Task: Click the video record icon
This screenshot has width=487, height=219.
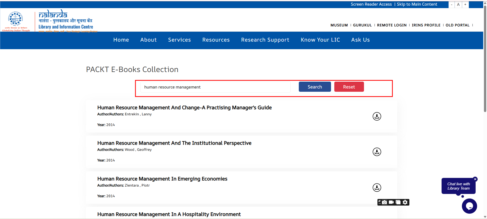Action: [x=391, y=202]
